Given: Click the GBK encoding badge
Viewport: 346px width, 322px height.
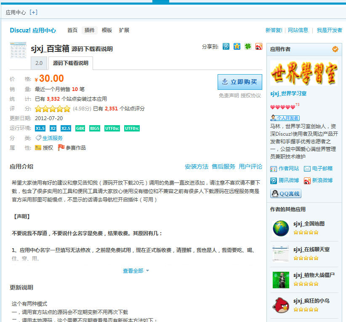Looking at the screenshot, I should [80, 129].
